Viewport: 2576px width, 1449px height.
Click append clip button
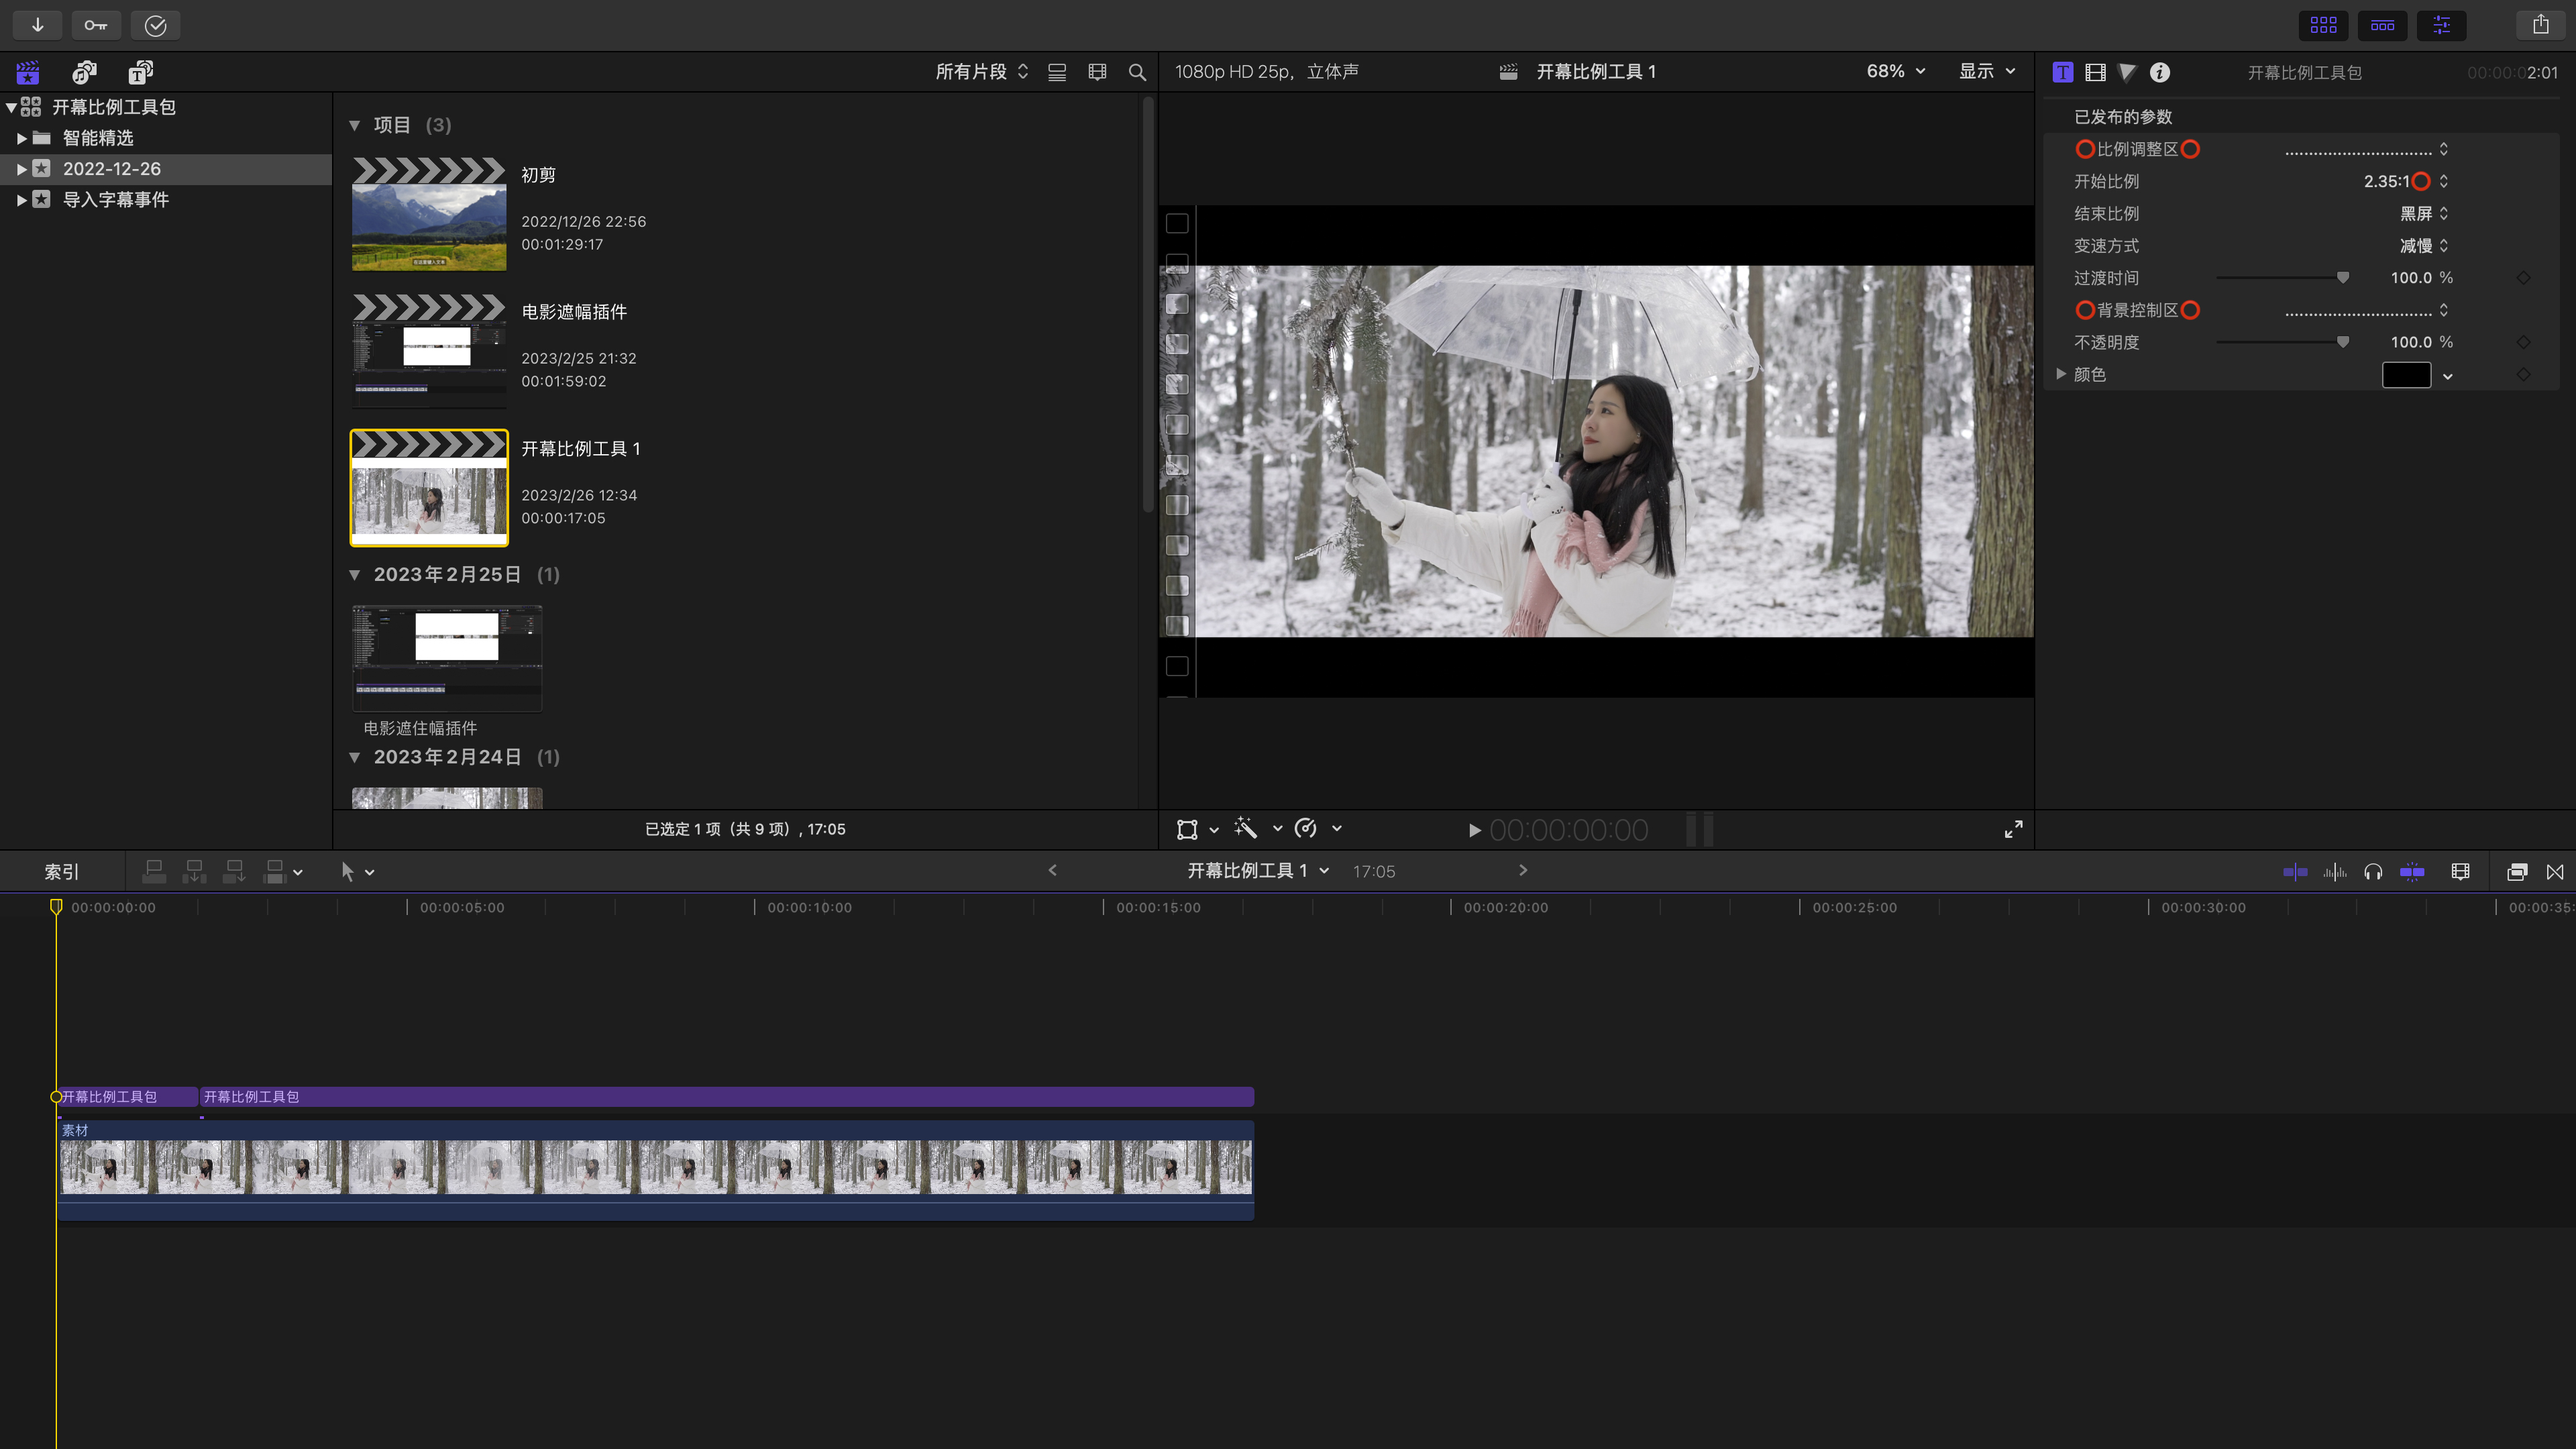pos(234,872)
